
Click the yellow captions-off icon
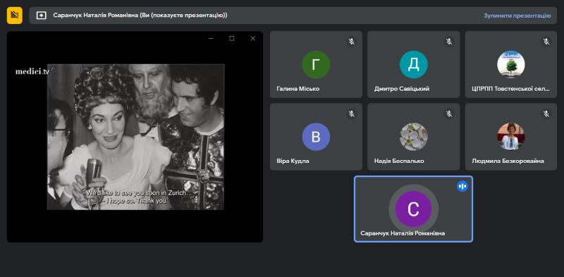point(14,15)
